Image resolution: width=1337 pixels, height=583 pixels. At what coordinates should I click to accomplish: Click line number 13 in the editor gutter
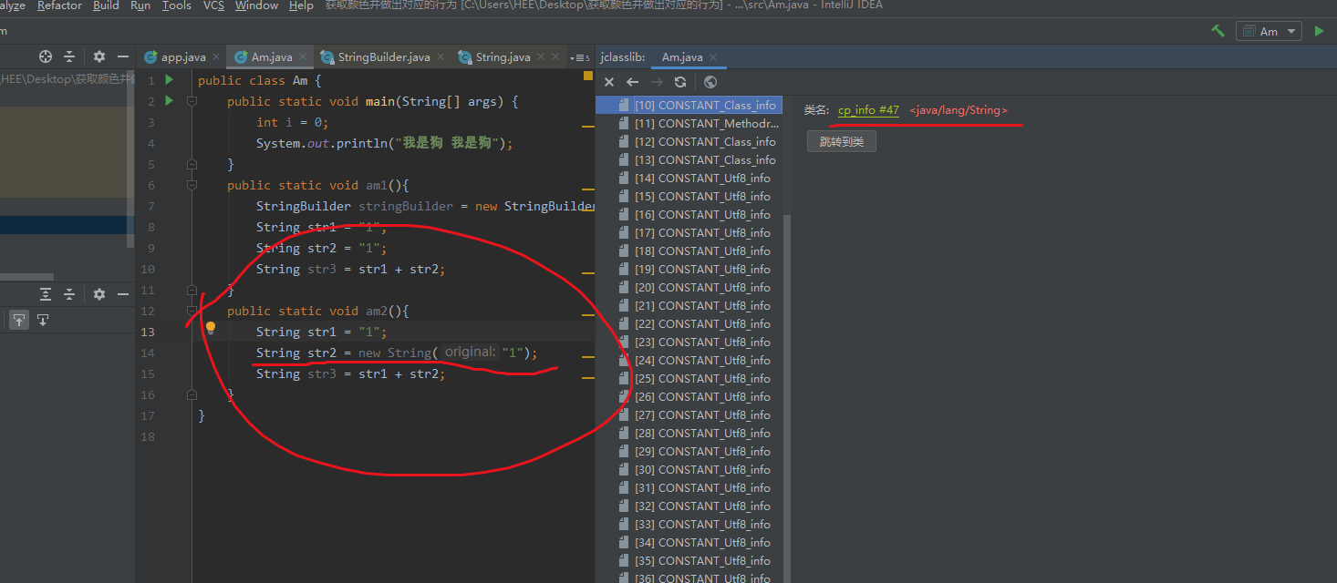pyautogui.click(x=148, y=332)
